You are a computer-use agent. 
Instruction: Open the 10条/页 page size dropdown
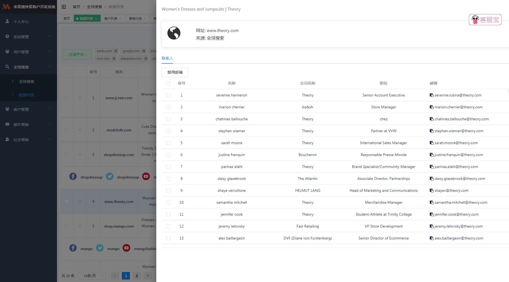tap(92, 276)
